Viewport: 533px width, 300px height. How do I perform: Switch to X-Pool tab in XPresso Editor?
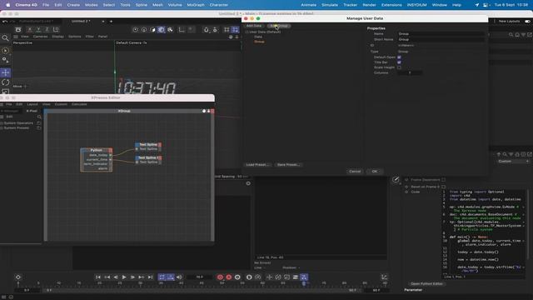32,111
